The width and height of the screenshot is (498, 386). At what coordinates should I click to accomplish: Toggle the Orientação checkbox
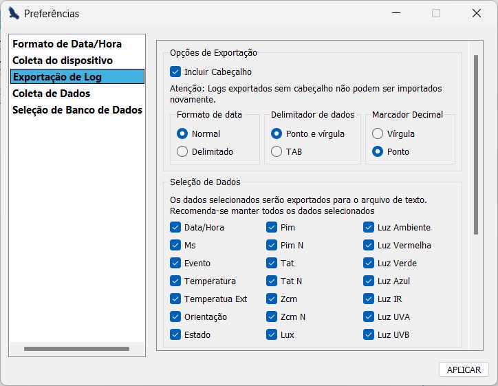pyautogui.click(x=175, y=317)
